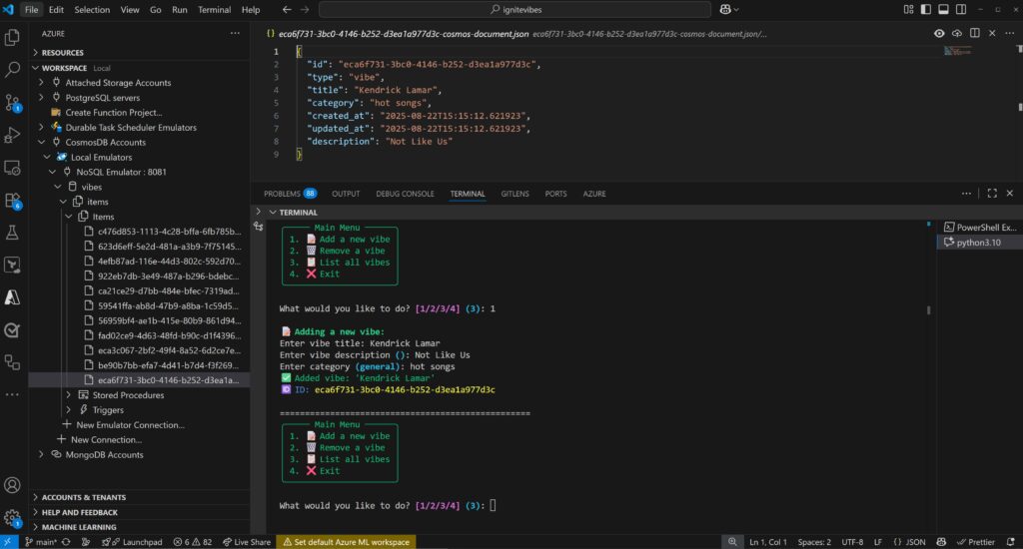Open document eca3c067-2bf2-49f4 item
1023x549 pixels.
(168, 350)
